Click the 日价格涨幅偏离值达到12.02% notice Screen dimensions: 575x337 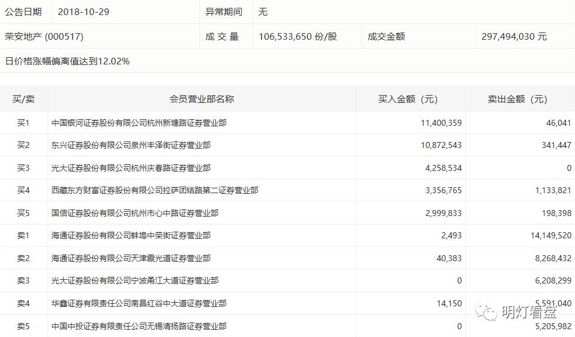coord(68,61)
